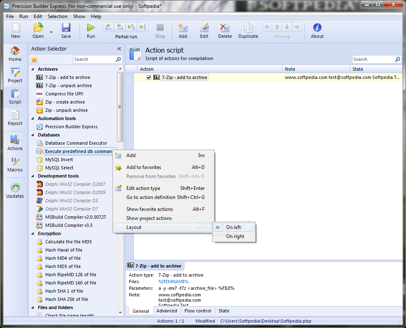Image resolution: width=406 pixels, height=328 pixels.
Task: Click the last Partial run icon
Action: point(142,27)
